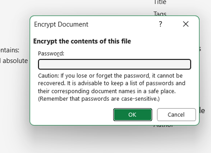
Task: Click the 'recovered. It is advisable' text line
Action: [x=111, y=83]
